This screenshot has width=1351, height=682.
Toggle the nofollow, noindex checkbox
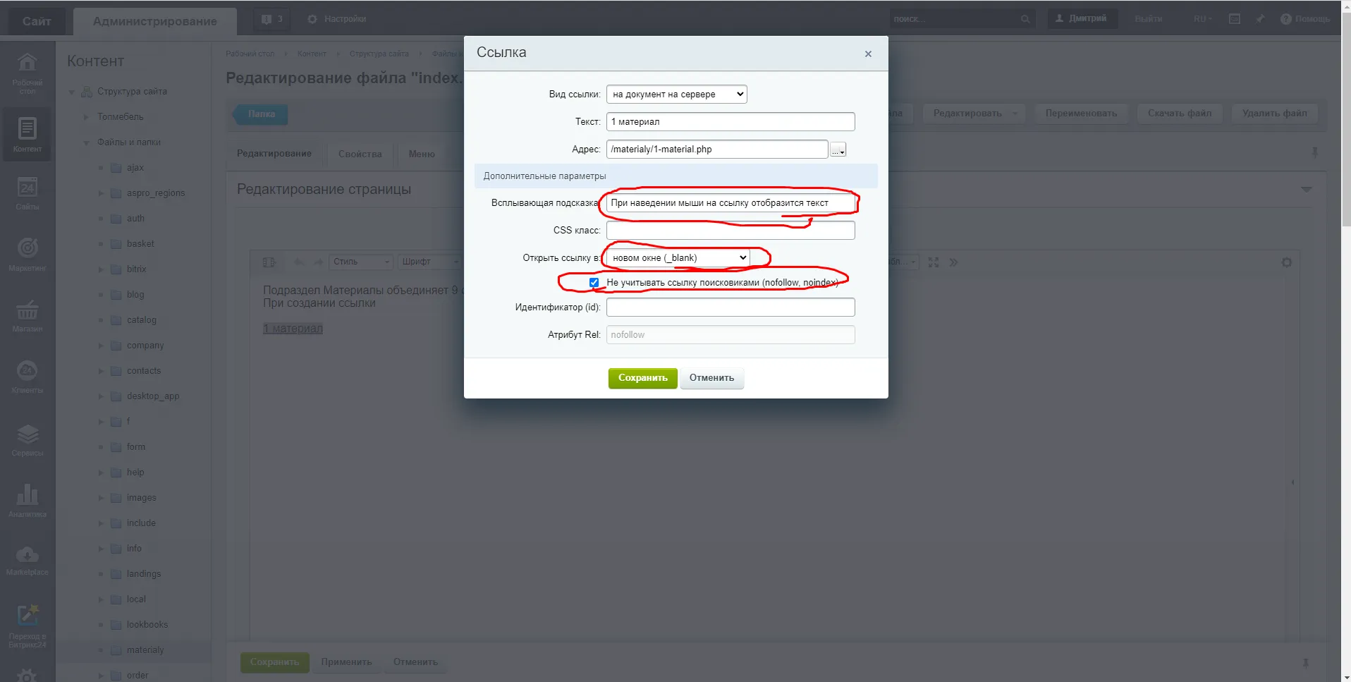(594, 283)
